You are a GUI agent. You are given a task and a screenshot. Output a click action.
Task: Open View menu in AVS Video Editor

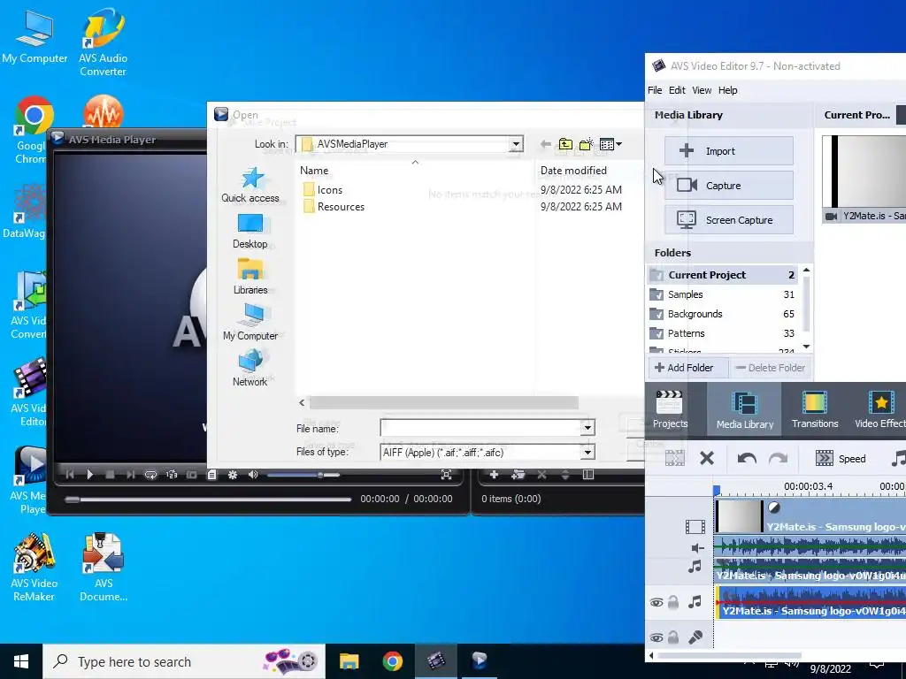coord(702,90)
